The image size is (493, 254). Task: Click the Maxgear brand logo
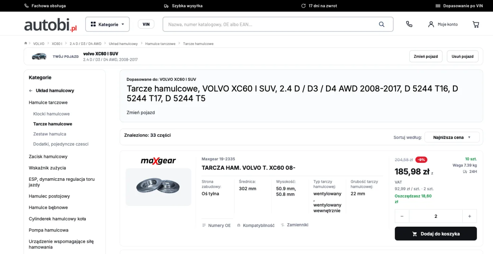pyautogui.click(x=158, y=161)
